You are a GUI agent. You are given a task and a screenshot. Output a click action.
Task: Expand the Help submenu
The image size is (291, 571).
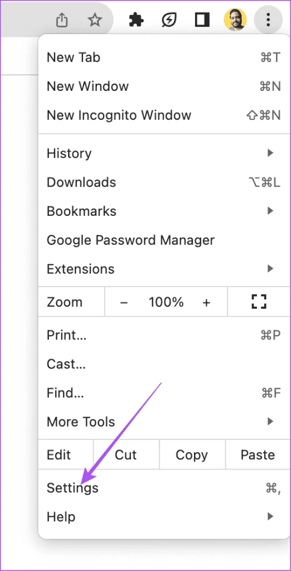tap(164, 516)
